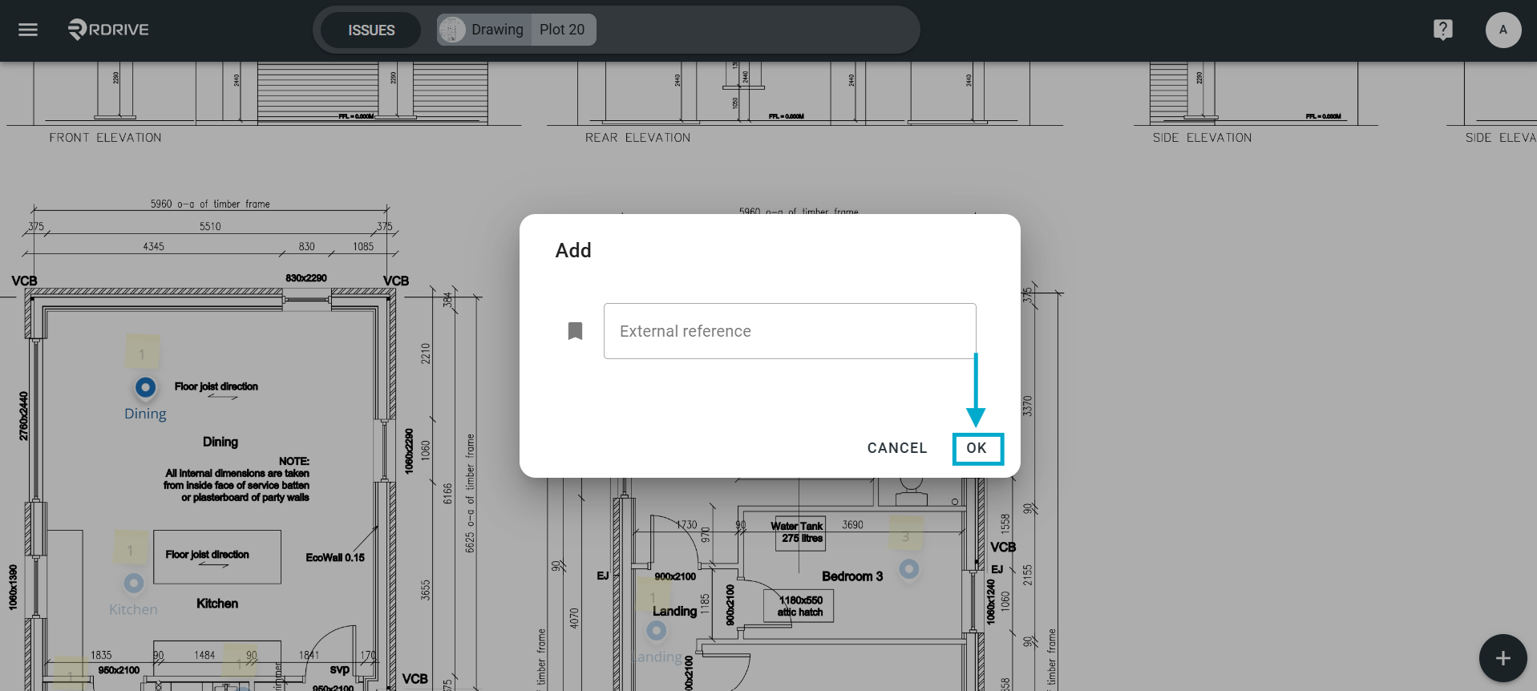Click the Kitchen pin label
The height and width of the screenshot is (691, 1537).
coord(133,609)
